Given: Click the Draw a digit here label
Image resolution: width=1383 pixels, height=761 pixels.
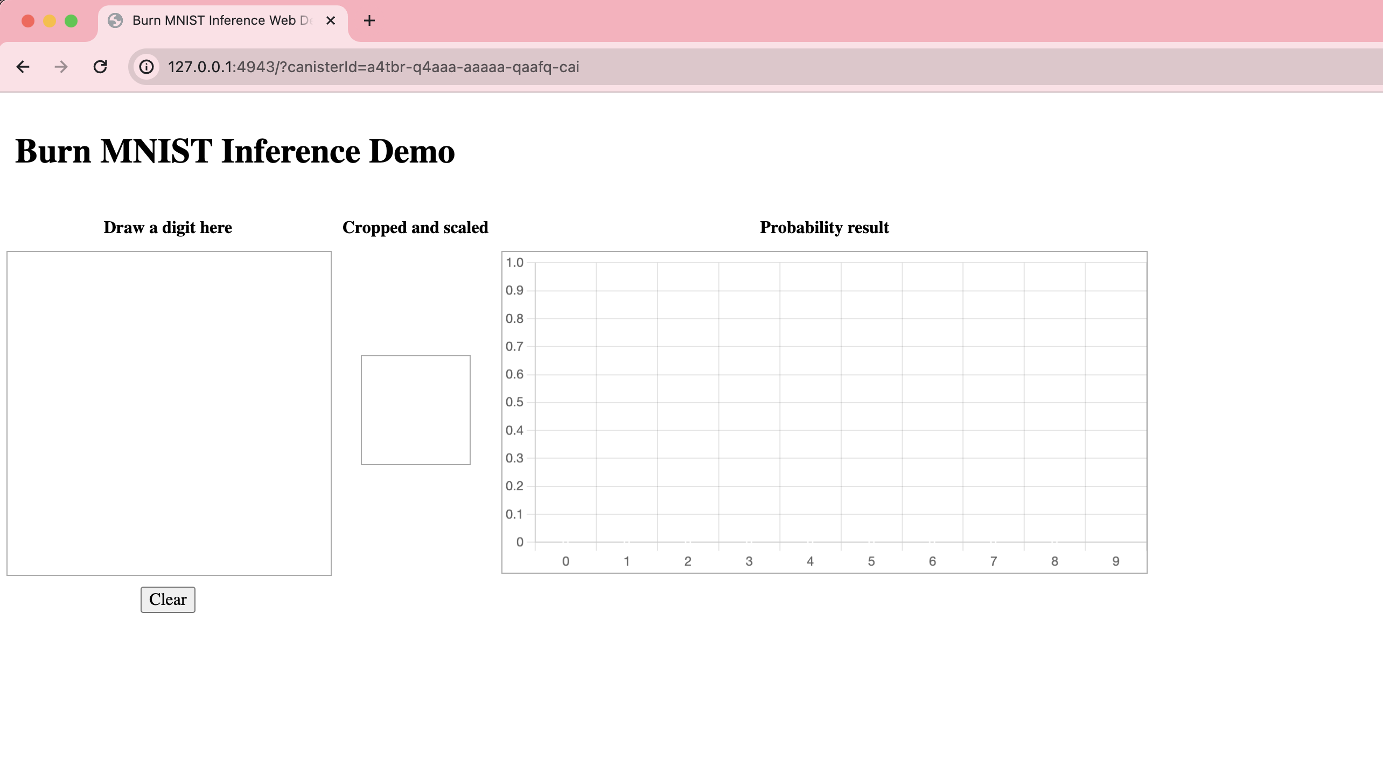Looking at the screenshot, I should 169,226.
